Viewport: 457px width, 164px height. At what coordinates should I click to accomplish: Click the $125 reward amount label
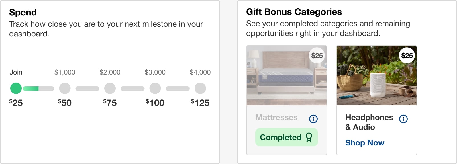(200, 103)
